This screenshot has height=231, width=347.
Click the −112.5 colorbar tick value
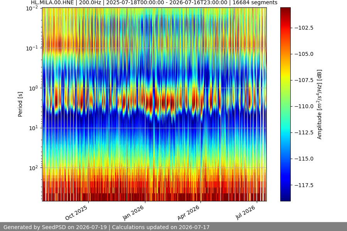pyautogui.click(x=304, y=132)
